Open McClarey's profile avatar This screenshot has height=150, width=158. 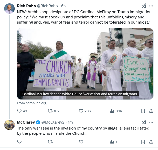point(10,125)
